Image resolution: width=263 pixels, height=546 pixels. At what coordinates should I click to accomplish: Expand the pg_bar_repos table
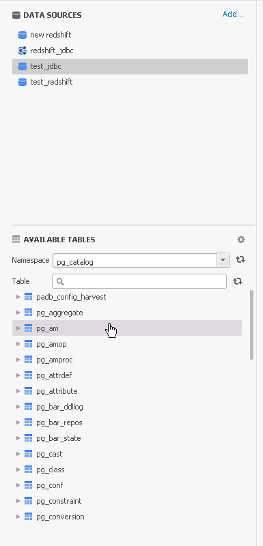[x=18, y=422]
